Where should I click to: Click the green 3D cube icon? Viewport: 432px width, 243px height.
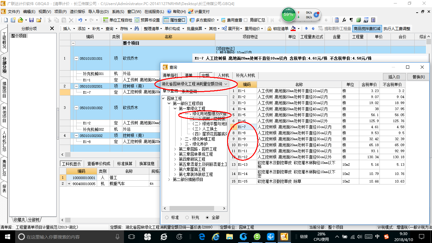(359, 20)
